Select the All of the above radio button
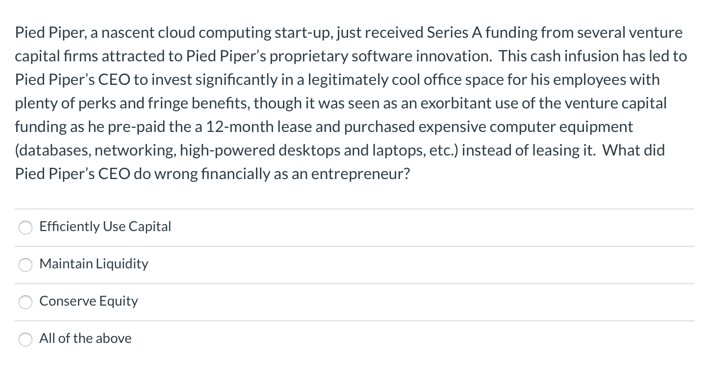The height and width of the screenshot is (365, 709). click(25, 339)
